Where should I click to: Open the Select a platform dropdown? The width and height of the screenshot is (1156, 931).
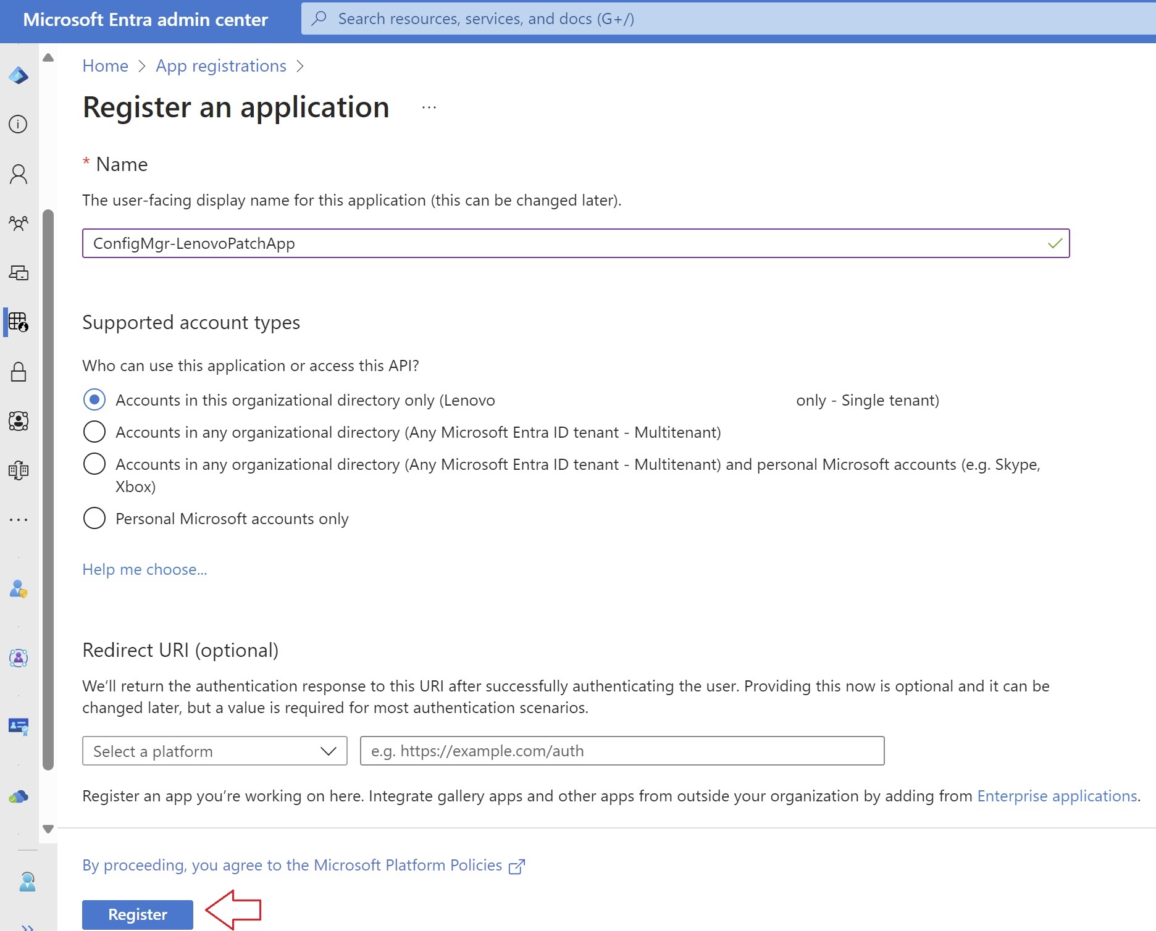[x=215, y=751]
